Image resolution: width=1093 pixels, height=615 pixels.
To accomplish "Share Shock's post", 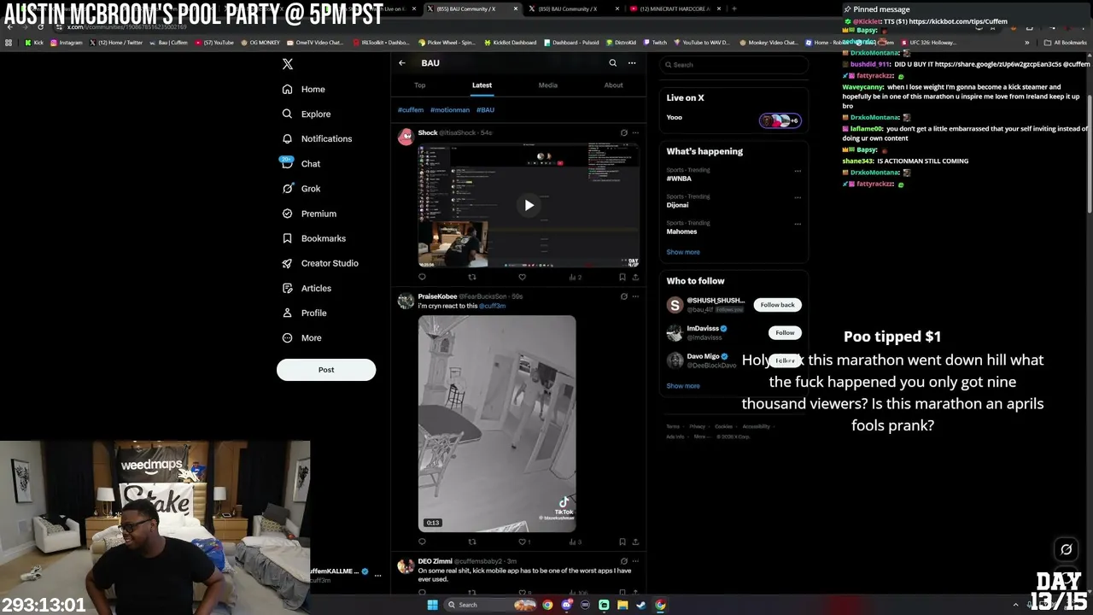I will coord(634,277).
